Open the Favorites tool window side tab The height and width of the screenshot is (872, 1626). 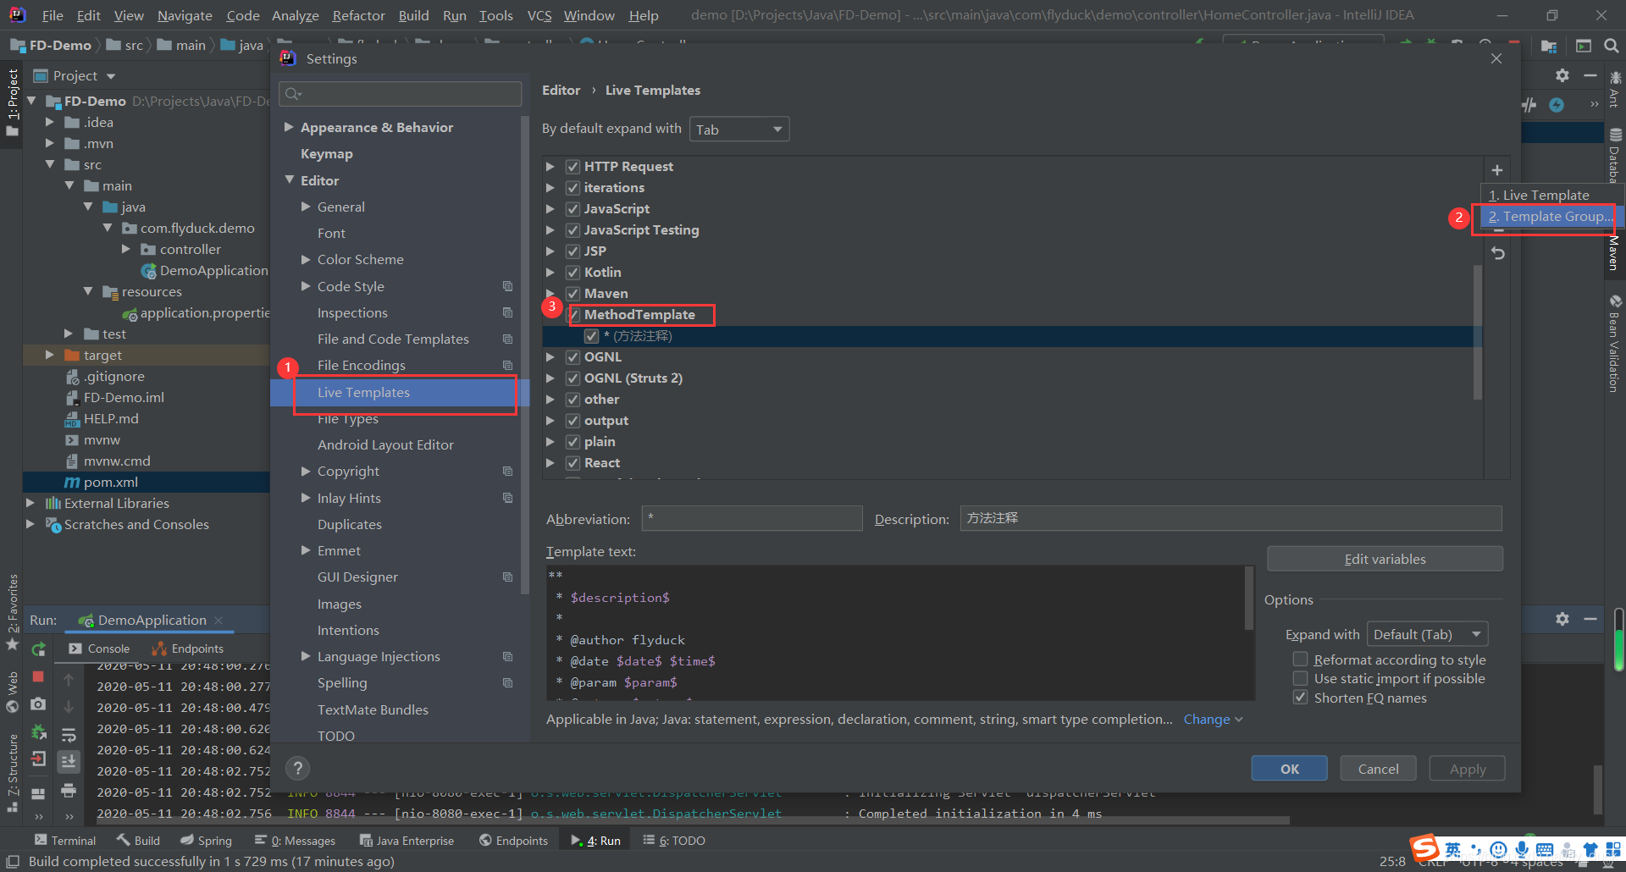pos(12,611)
